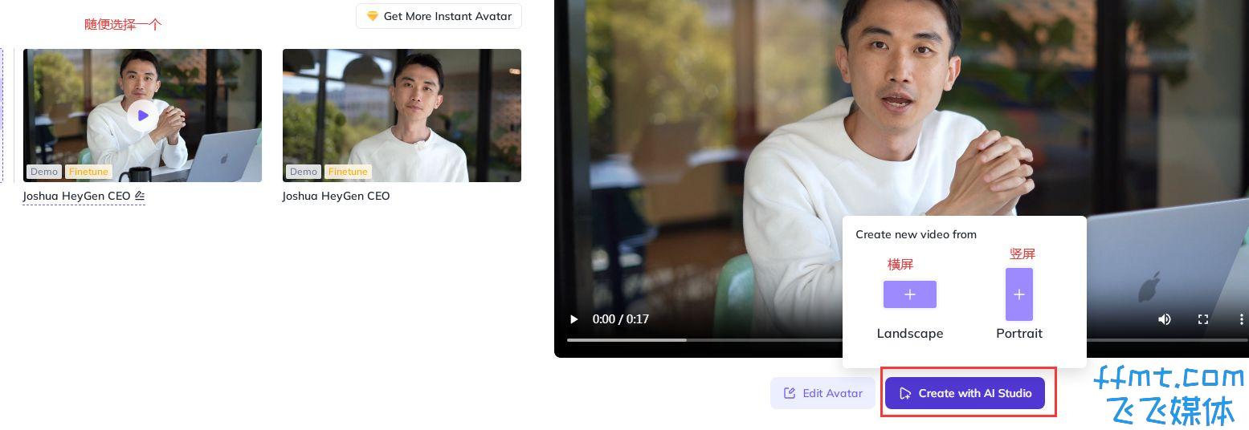Play the large preview video
The height and width of the screenshot is (430, 1249).
[573, 319]
